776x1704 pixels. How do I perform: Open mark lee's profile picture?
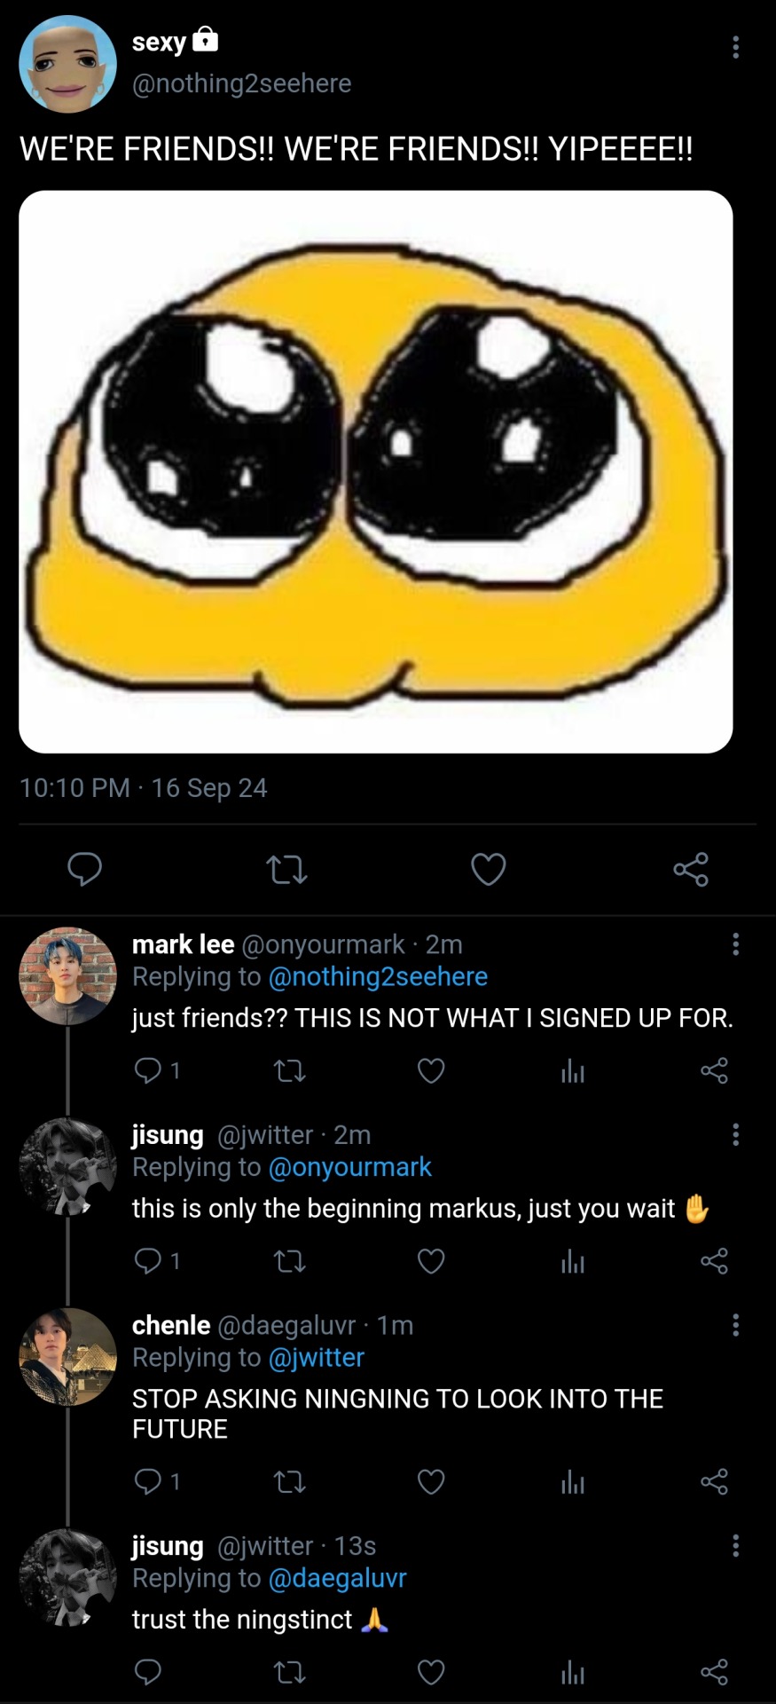(68, 976)
